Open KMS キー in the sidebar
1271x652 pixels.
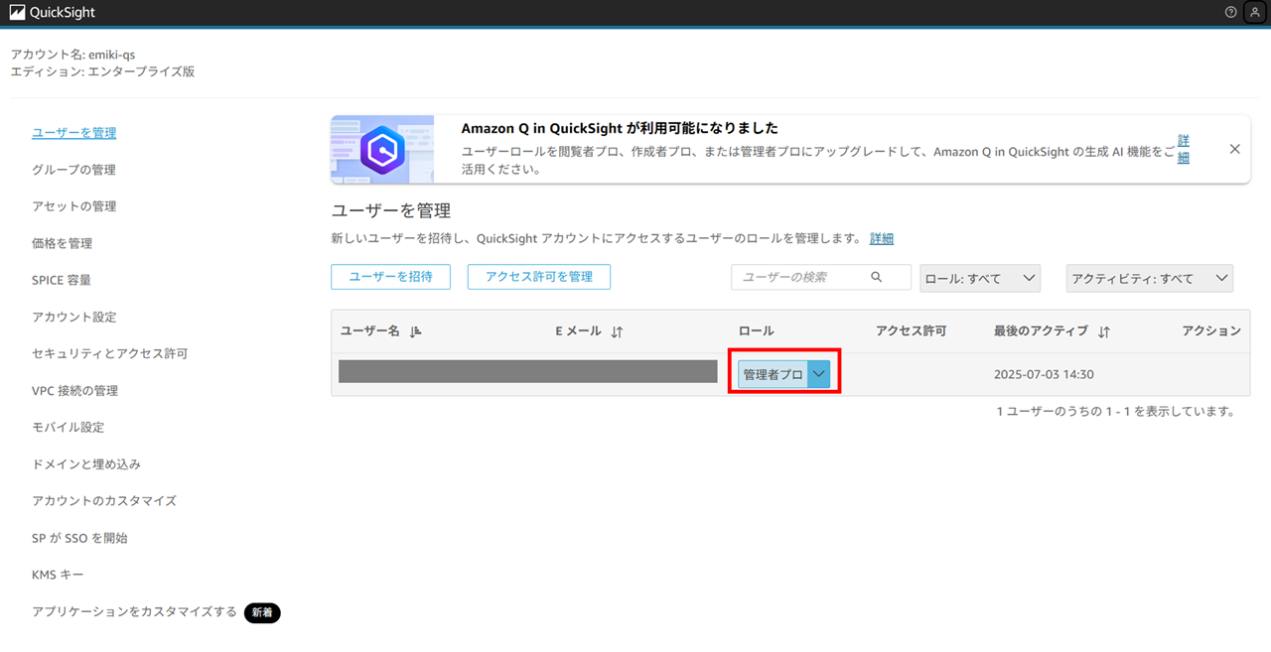(x=58, y=575)
